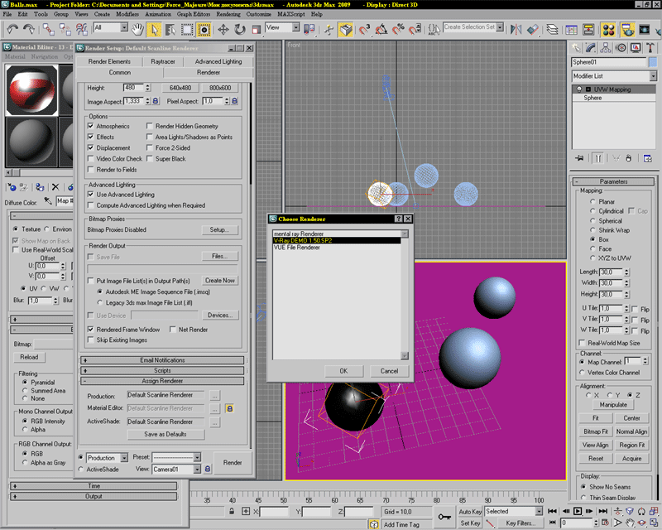Click Save as Defaults button

point(165,434)
